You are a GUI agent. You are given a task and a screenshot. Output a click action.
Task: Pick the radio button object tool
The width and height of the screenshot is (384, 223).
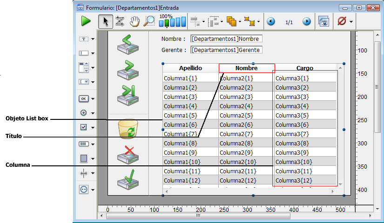(x=84, y=112)
